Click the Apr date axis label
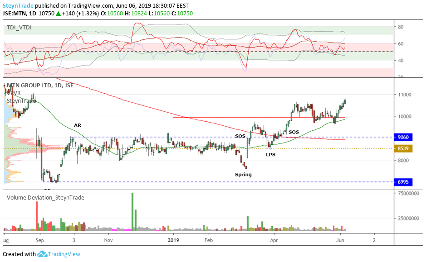The image size is (426, 262). 274,240
